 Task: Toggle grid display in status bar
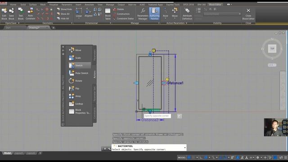(189, 157)
